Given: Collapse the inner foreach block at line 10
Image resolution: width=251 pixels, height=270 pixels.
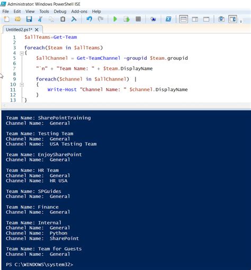Looking at the screenshot, I should (x=22, y=85).
